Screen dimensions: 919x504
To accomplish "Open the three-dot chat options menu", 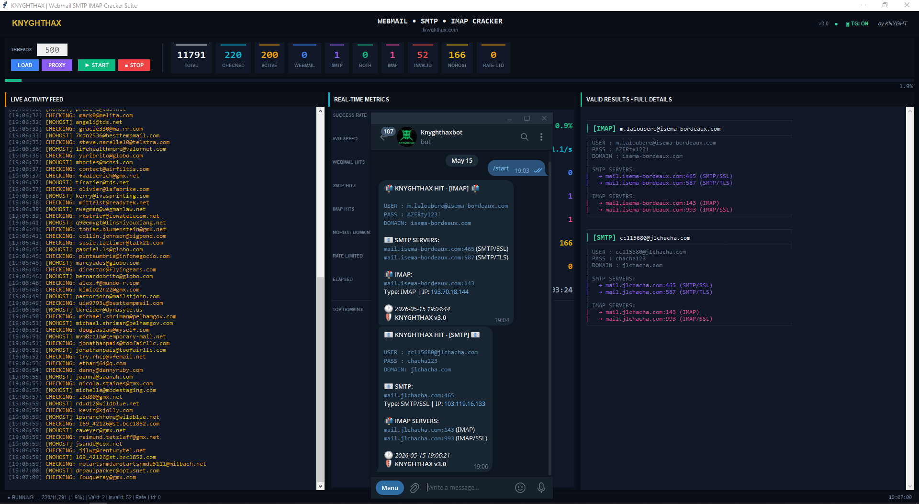I will click(x=541, y=137).
